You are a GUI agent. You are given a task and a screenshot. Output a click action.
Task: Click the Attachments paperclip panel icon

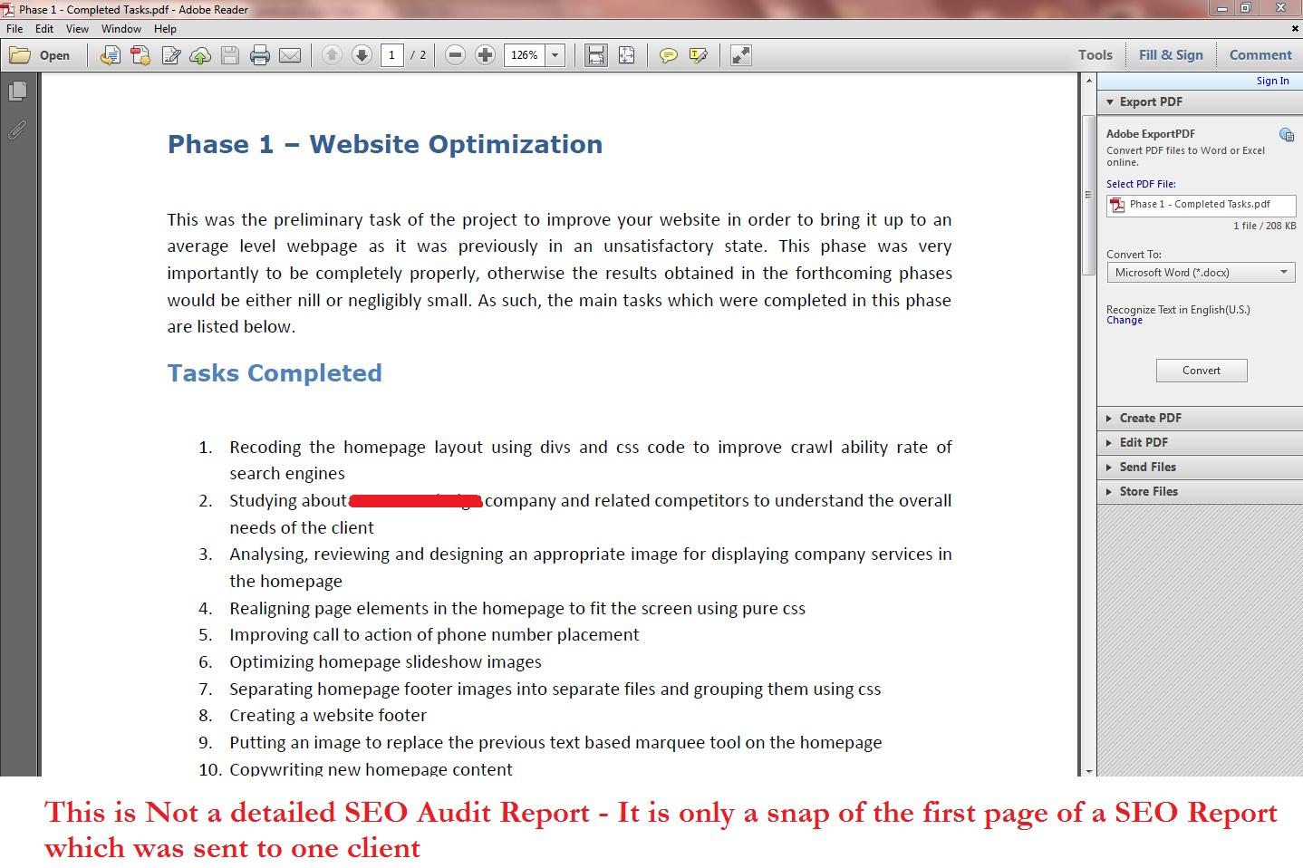17,130
